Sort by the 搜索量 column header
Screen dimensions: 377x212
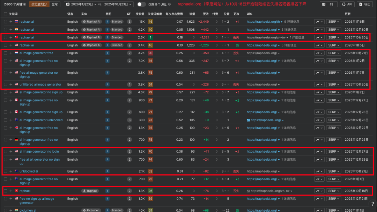[140, 14]
